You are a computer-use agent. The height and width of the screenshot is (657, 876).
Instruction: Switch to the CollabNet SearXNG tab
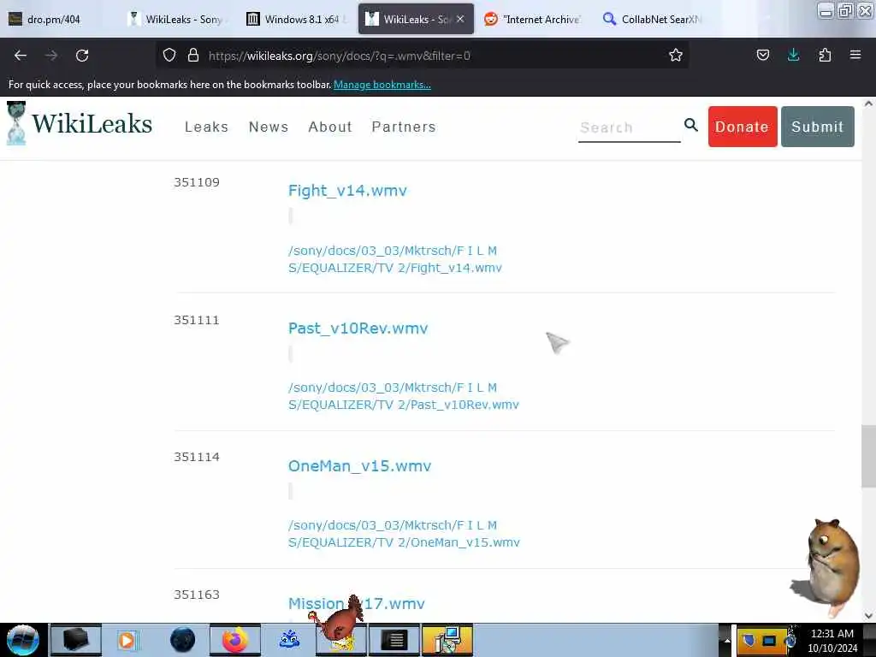coord(651,19)
